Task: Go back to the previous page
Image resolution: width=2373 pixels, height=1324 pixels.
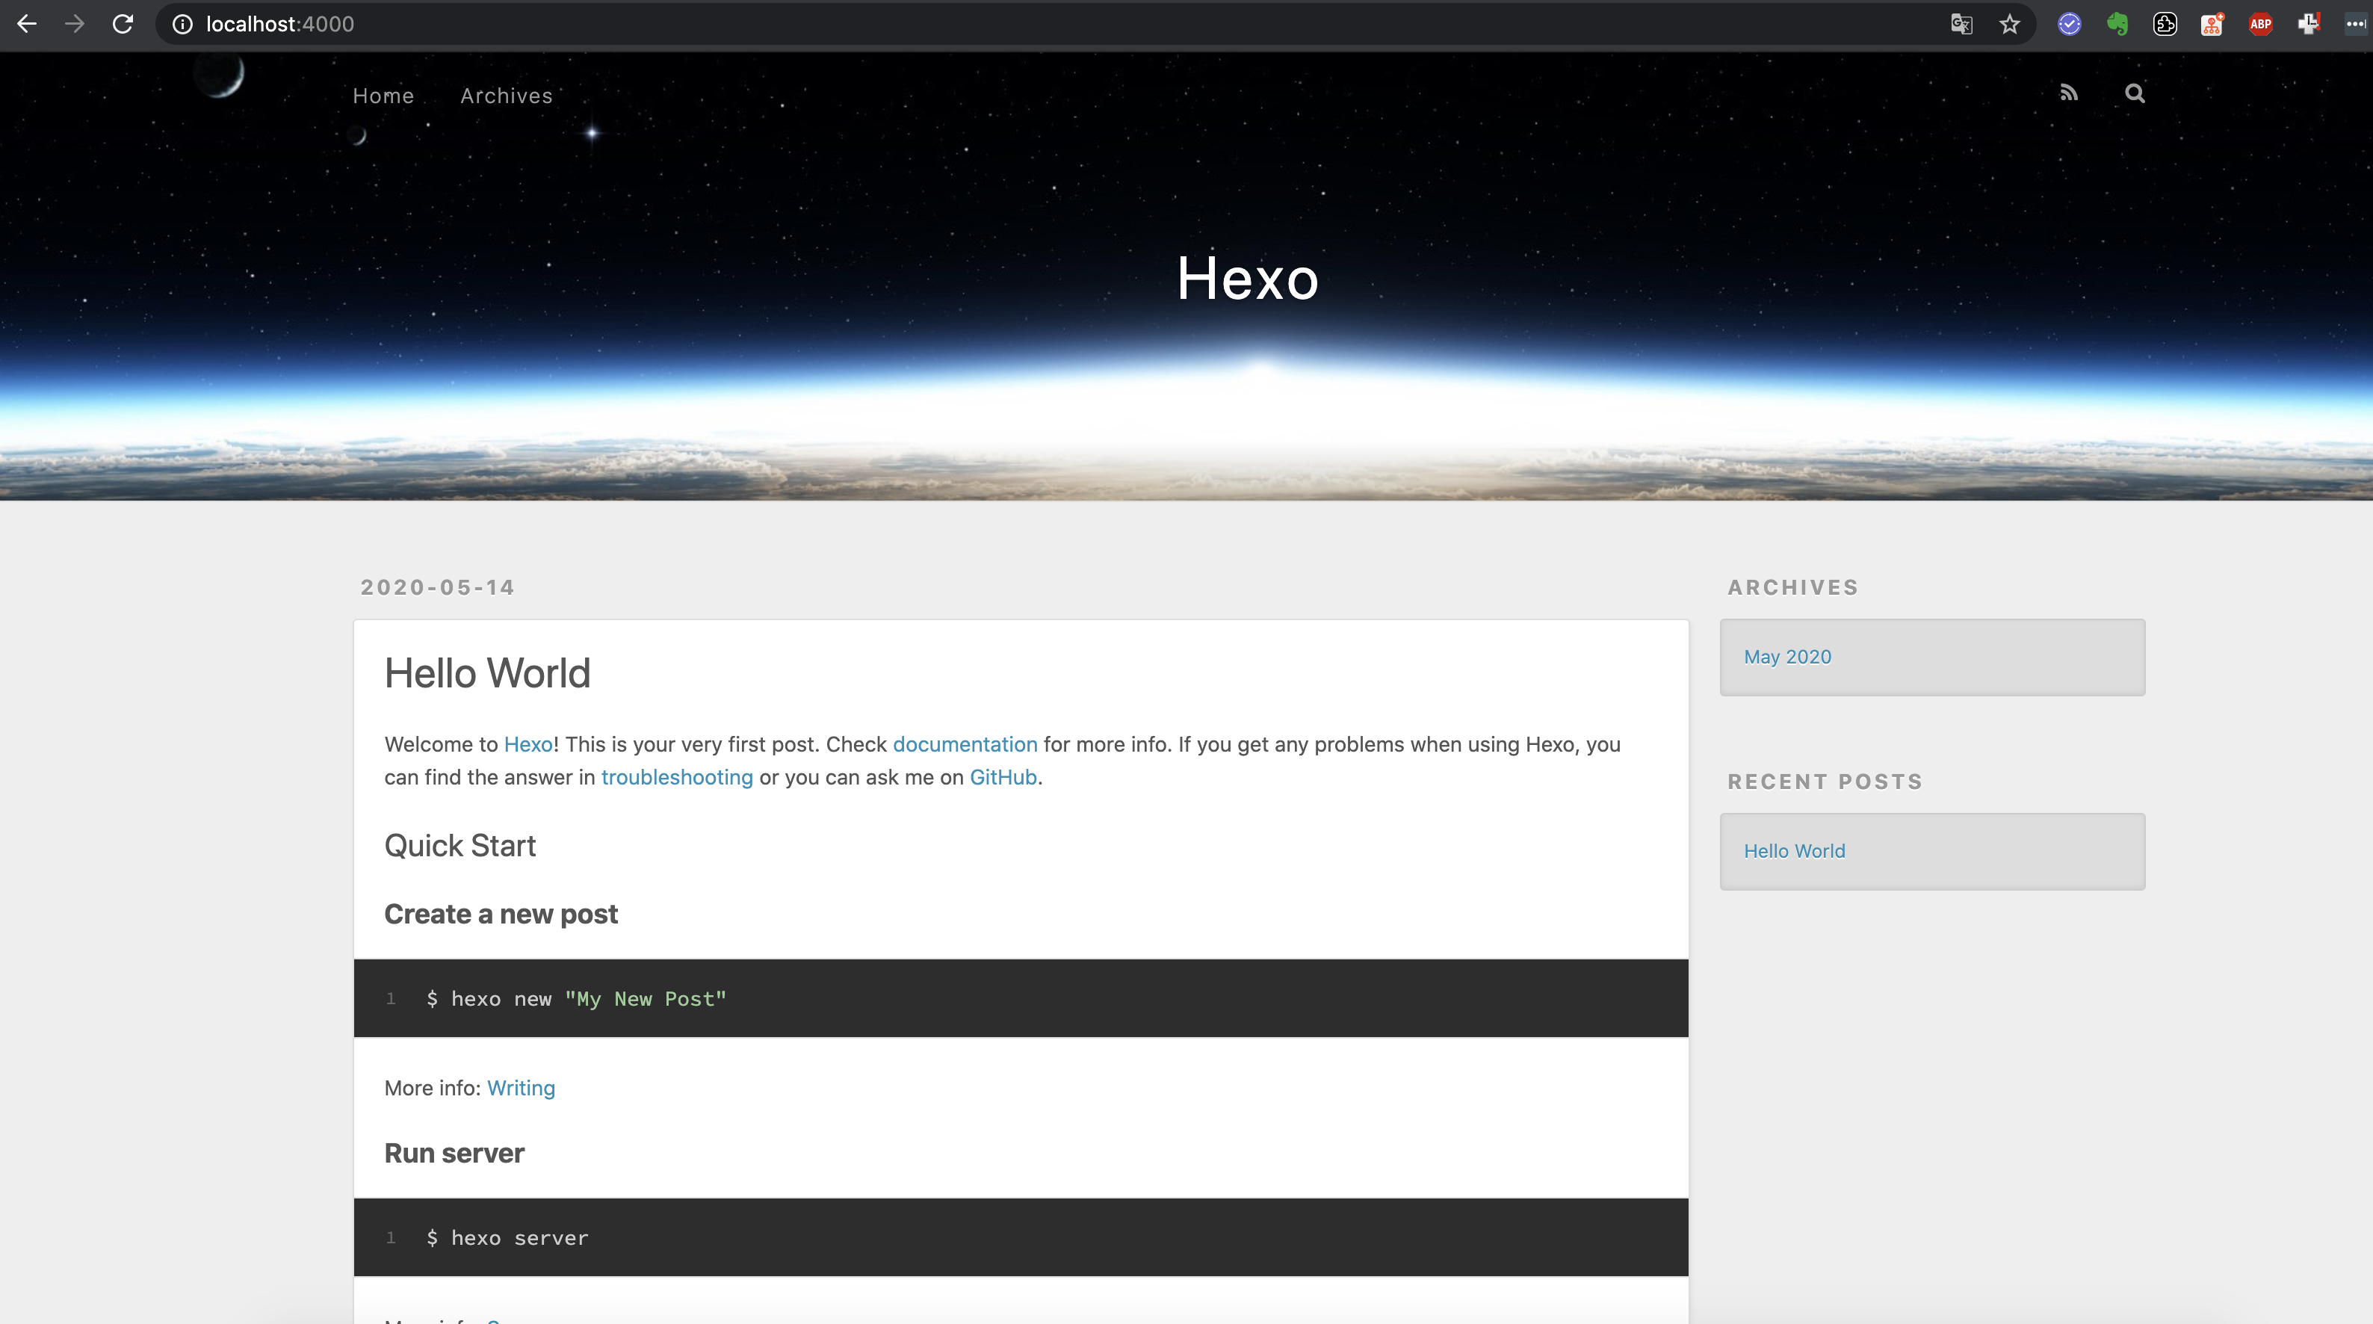Action: point(27,24)
